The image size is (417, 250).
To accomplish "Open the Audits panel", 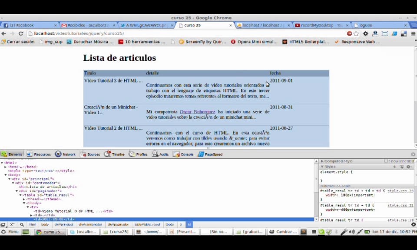I will [x=160, y=155].
